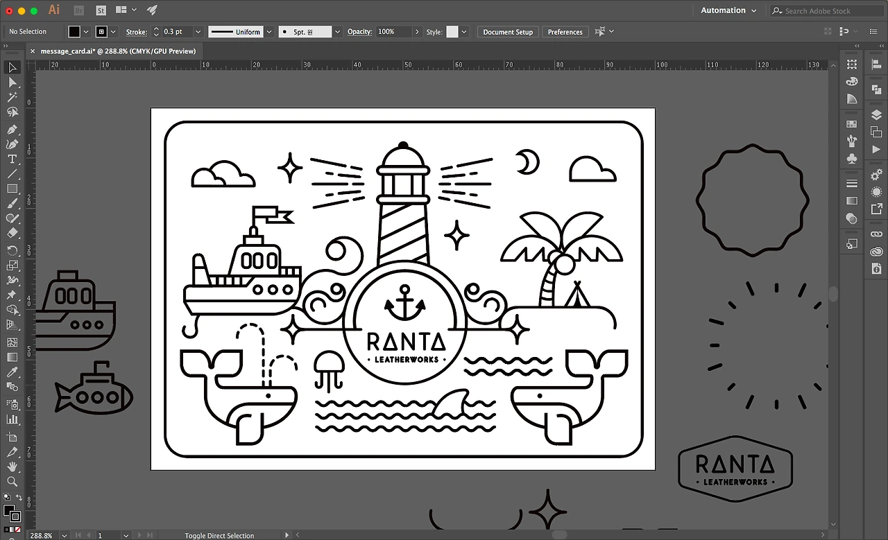888x540 pixels.
Task: Open the Arrange Documents dropdown
Action: (126, 10)
